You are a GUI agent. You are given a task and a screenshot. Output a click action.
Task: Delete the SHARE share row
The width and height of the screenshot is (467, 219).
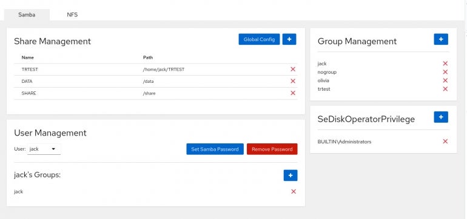point(293,93)
